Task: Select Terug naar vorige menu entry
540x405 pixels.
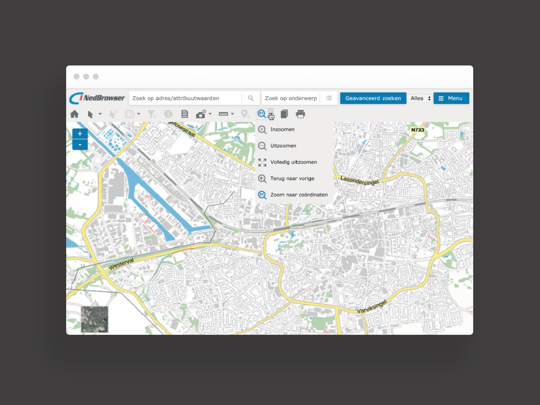Action: 294,179
